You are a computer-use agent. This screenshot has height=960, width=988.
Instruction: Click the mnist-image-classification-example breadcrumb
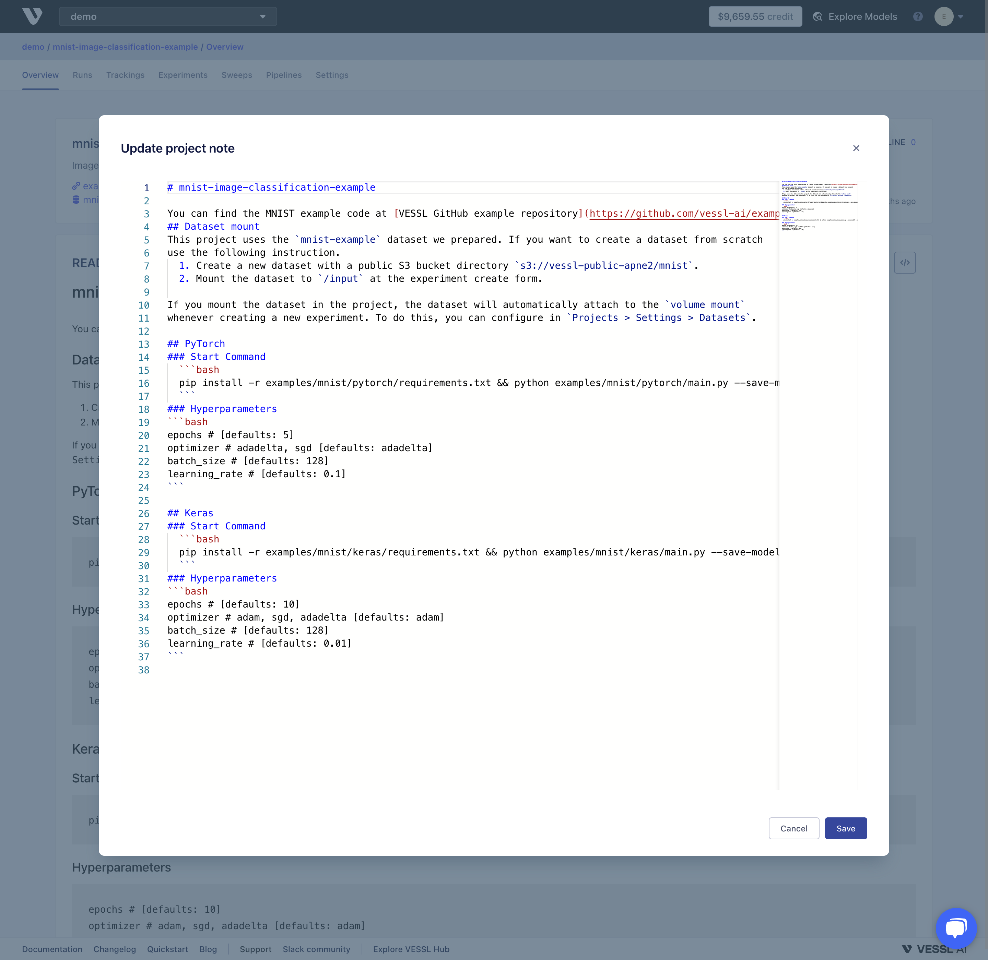pyautogui.click(x=125, y=47)
